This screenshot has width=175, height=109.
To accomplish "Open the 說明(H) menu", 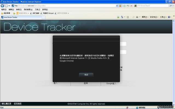I will click(x=45, y=10).
